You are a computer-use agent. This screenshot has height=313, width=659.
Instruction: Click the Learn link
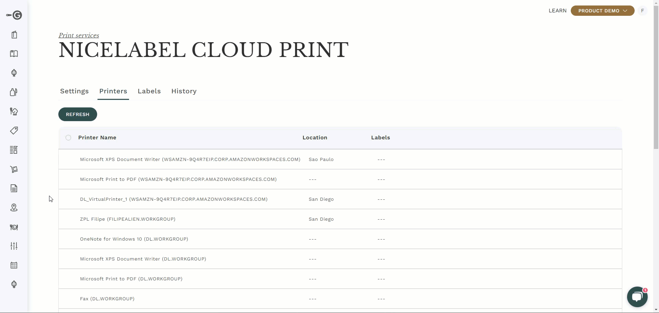(557, 11)
